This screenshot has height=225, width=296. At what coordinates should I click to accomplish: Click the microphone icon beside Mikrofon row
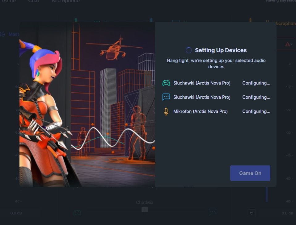point(166,111)
